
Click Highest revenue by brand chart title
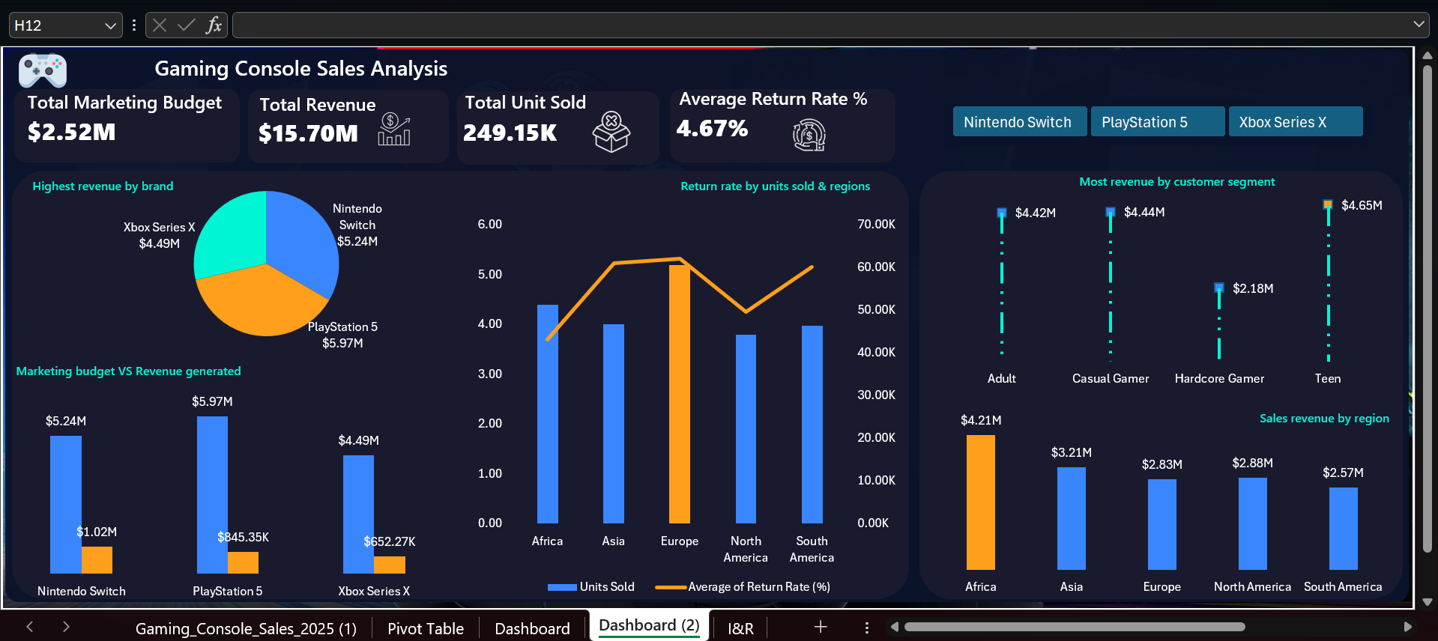point(103,186)
